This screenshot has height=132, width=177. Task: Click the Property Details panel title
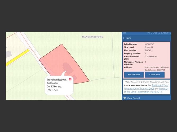159,33
